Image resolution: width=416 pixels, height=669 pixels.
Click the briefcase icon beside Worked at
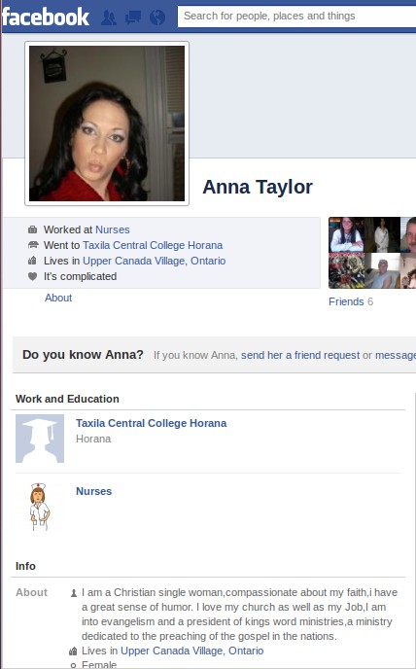(x=32, y=229)
